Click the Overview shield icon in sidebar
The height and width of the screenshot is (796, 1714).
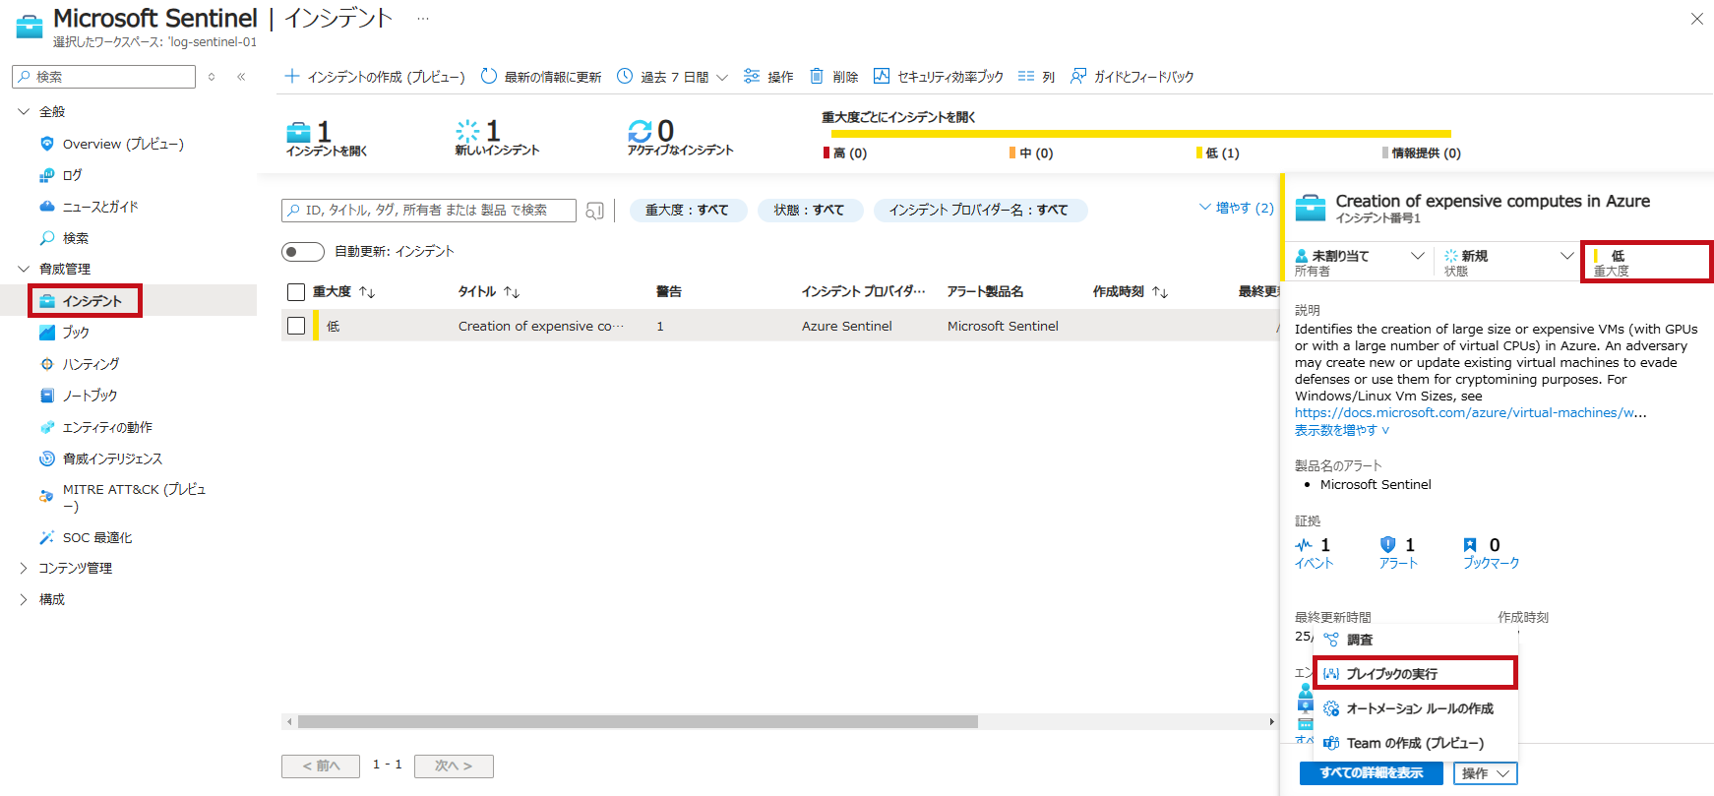pos(46,144)
